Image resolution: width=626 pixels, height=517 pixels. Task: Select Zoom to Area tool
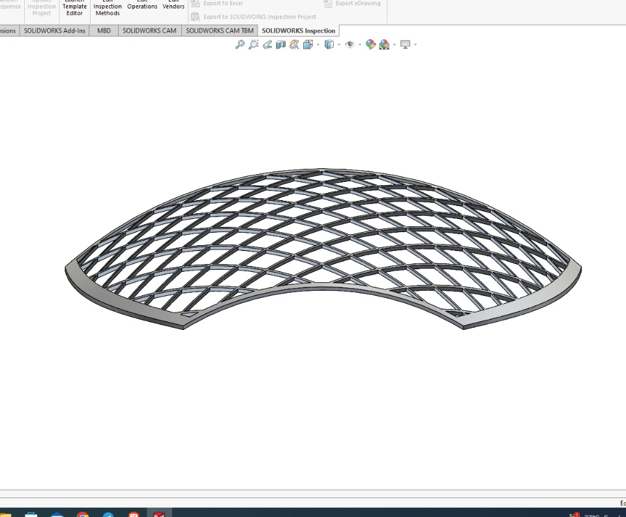pos(253,44)
